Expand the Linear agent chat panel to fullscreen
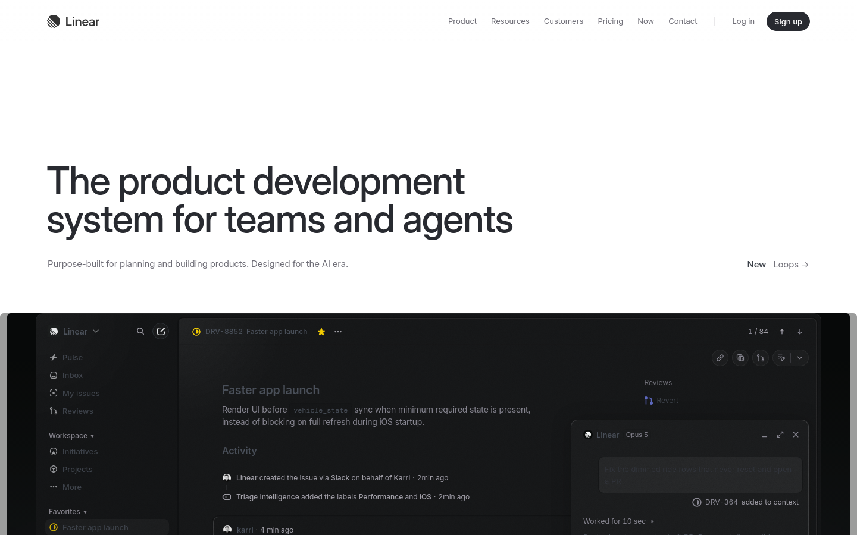 [780, 435]
